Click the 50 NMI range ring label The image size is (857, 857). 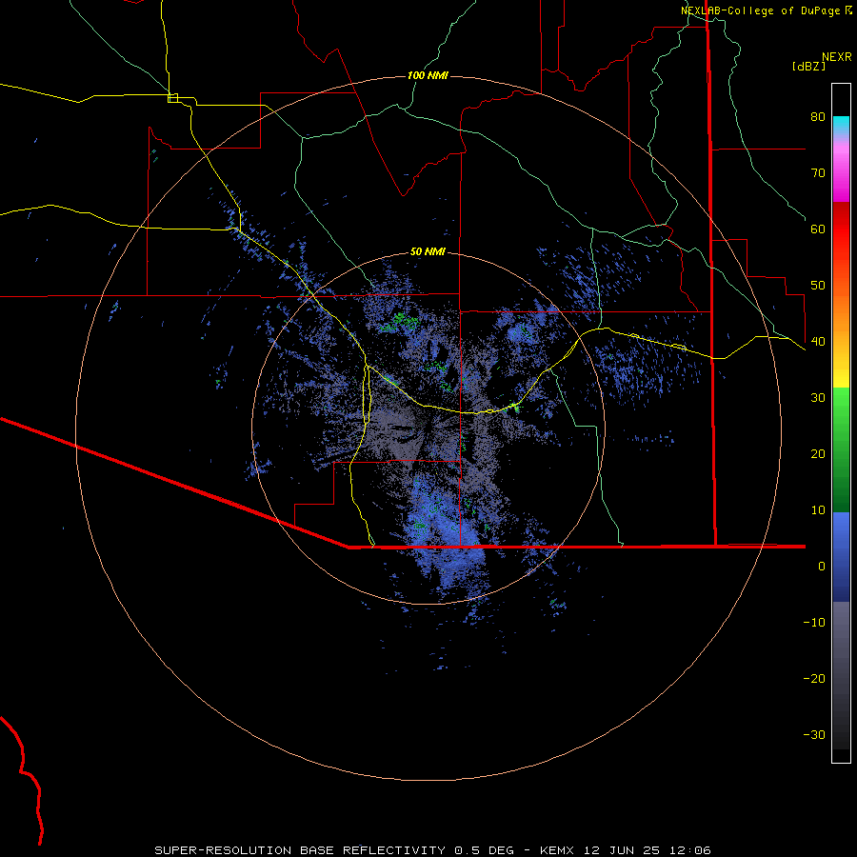click(x=428, y=252)
